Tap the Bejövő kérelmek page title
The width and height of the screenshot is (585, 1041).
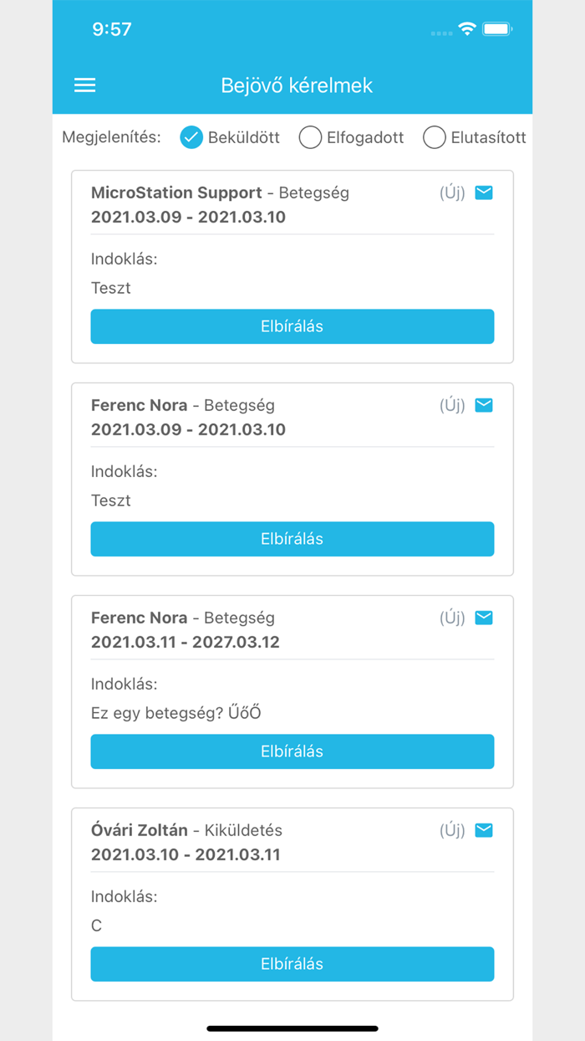(x=297, y=85)
